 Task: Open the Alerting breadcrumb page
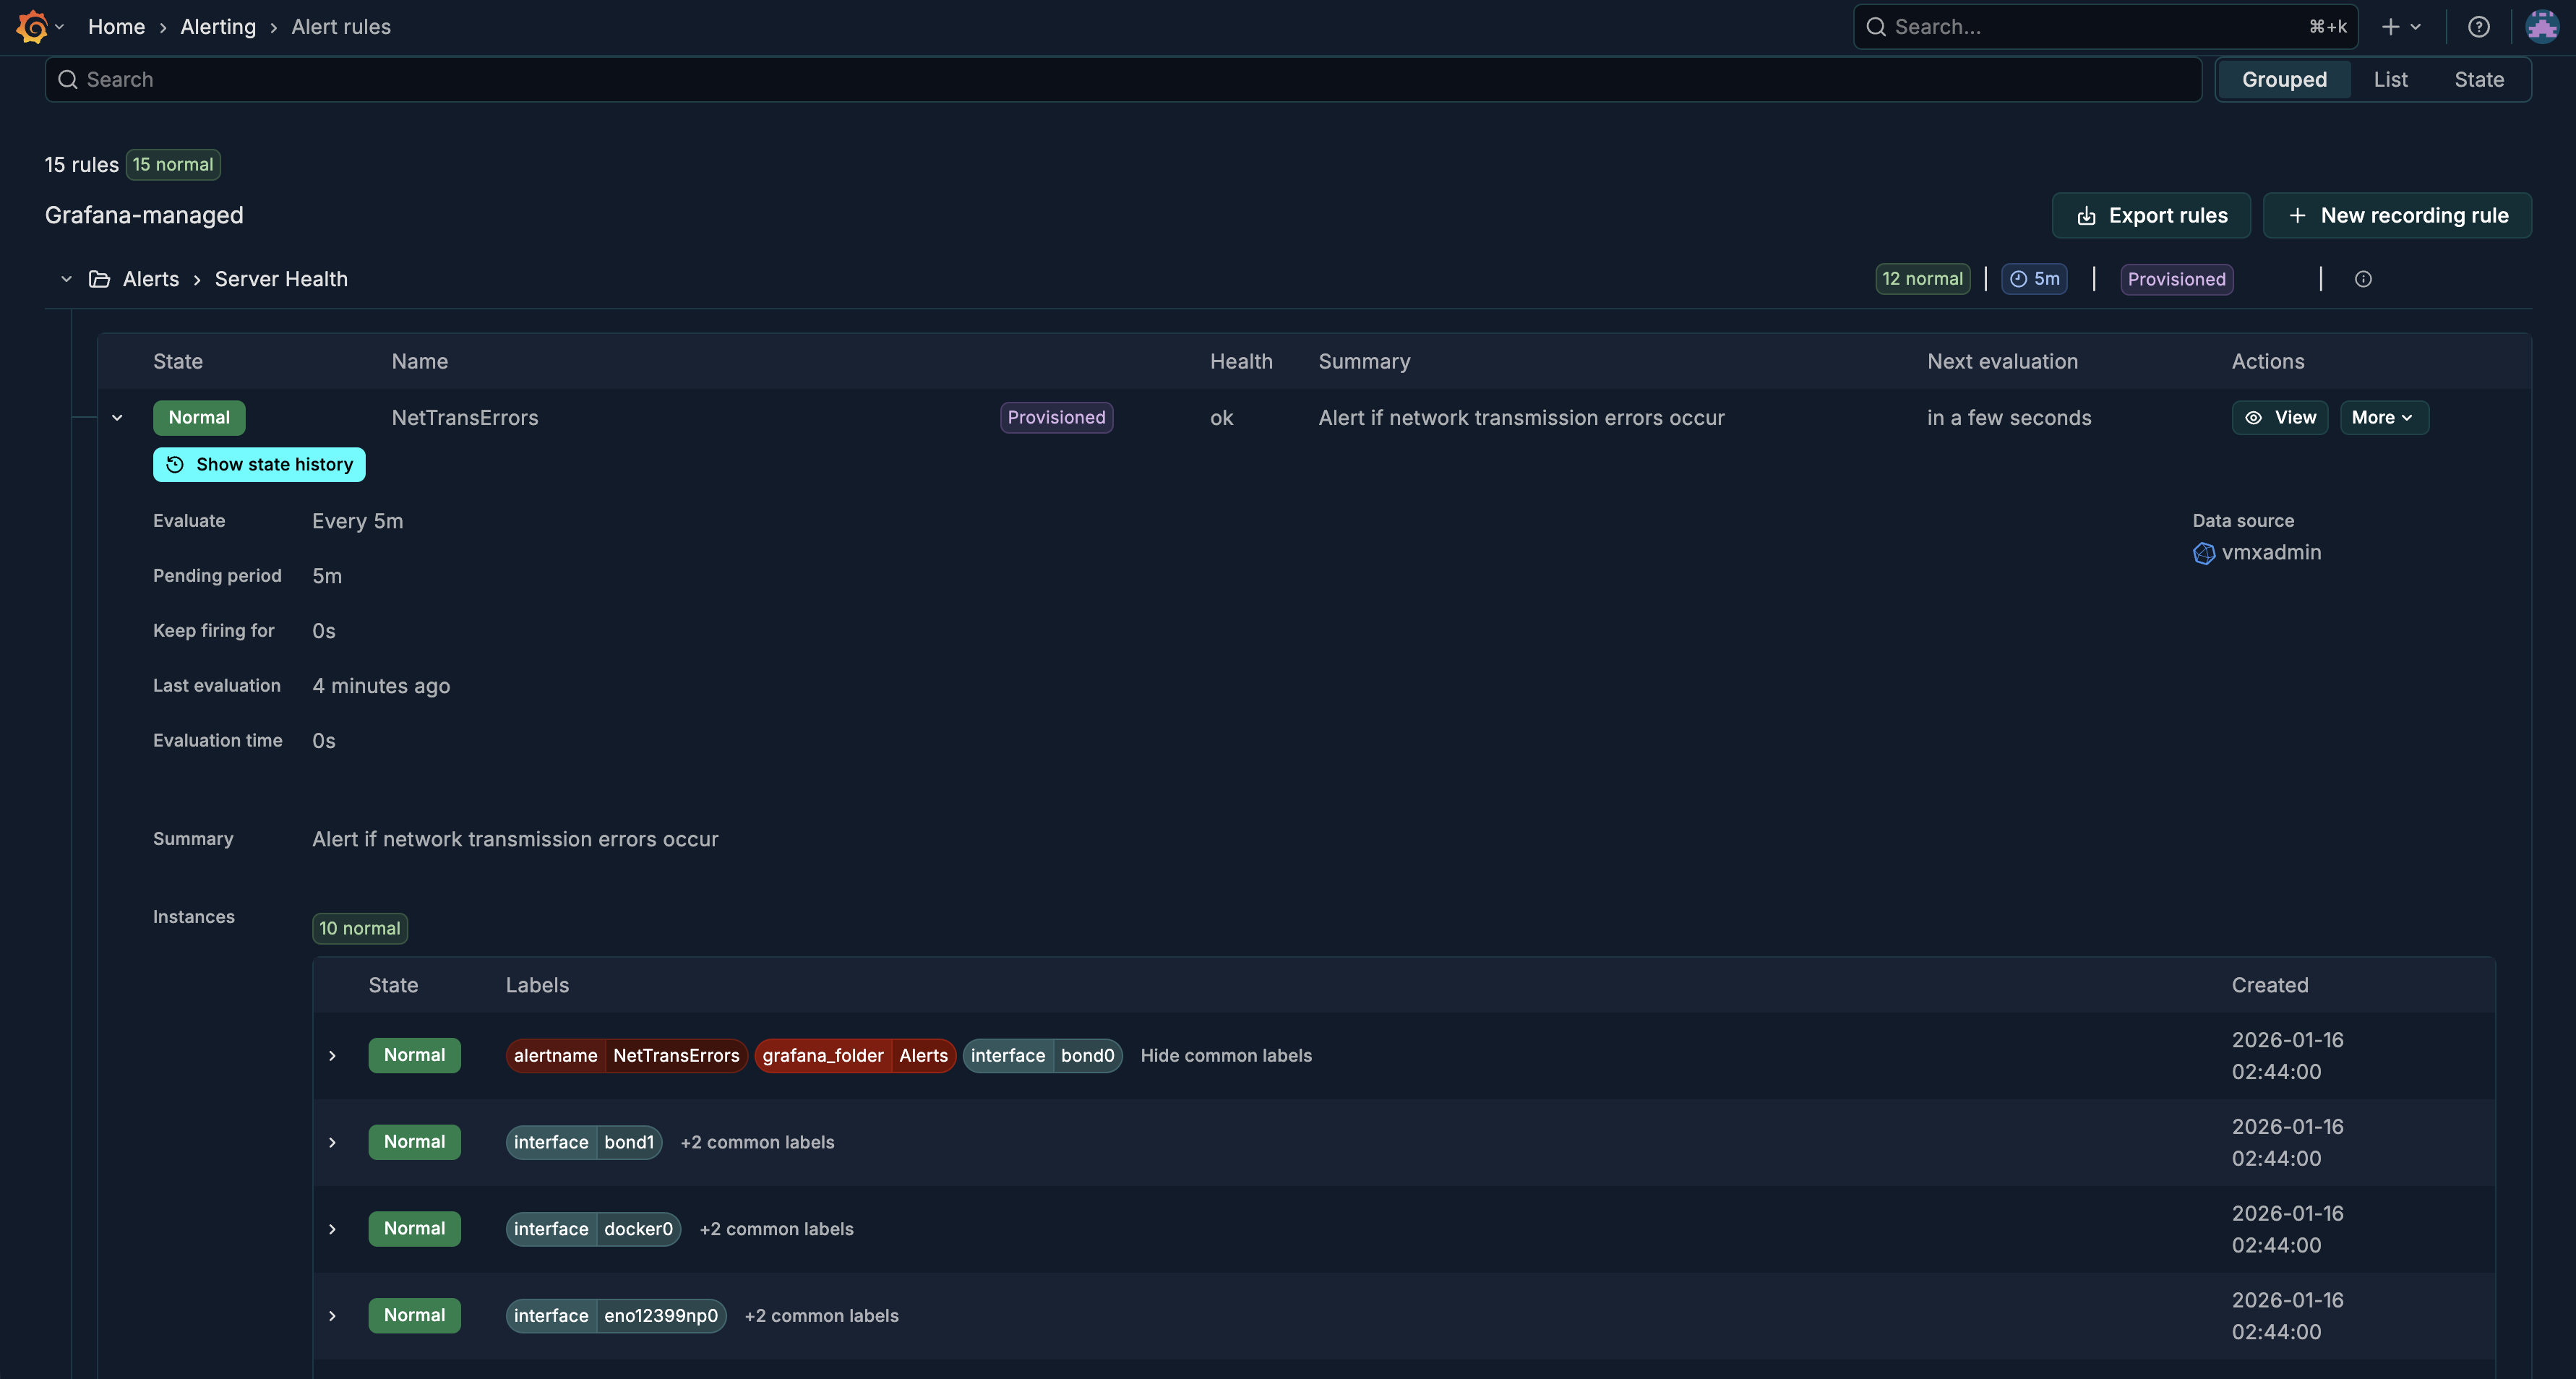click(x=217, y=26)
